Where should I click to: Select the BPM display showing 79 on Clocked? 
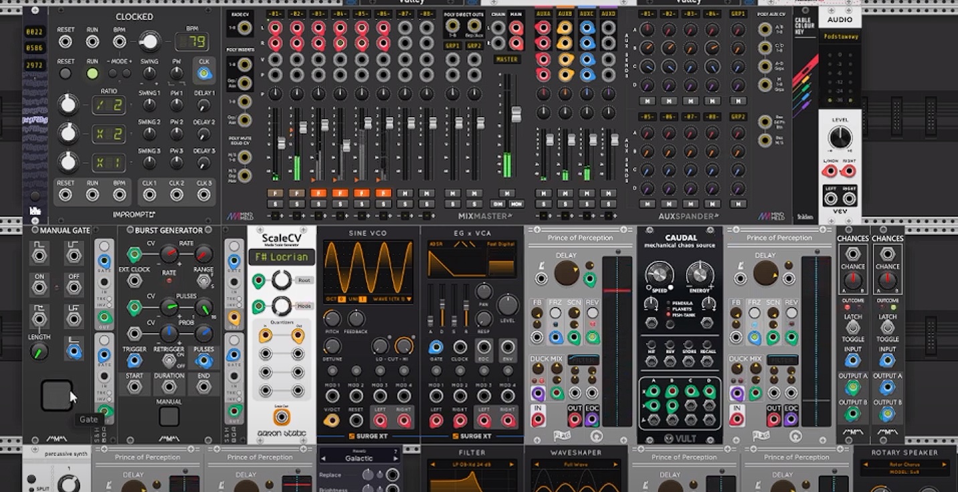tap(191, 43)
